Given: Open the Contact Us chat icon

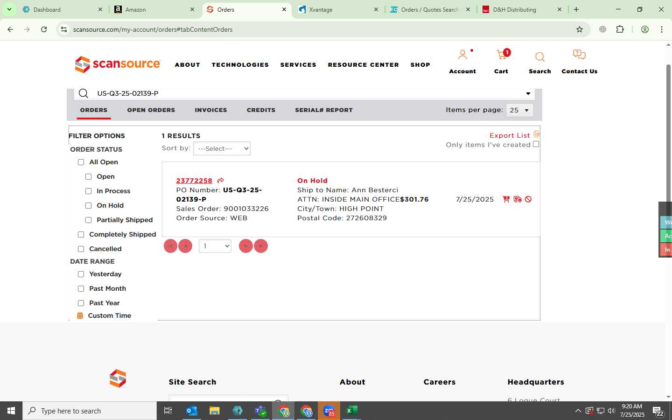Looking at the screenshot, I should 579,55.
